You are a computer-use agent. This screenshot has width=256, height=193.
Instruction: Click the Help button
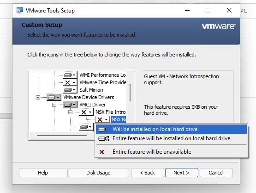pos(43,173)
